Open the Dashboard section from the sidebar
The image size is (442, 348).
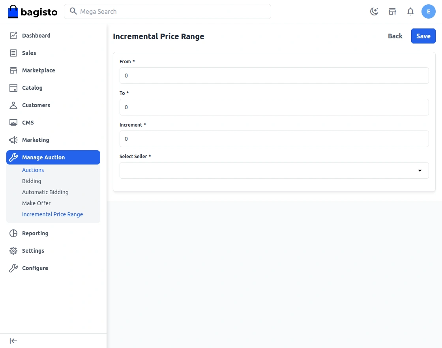pos(36,35)
